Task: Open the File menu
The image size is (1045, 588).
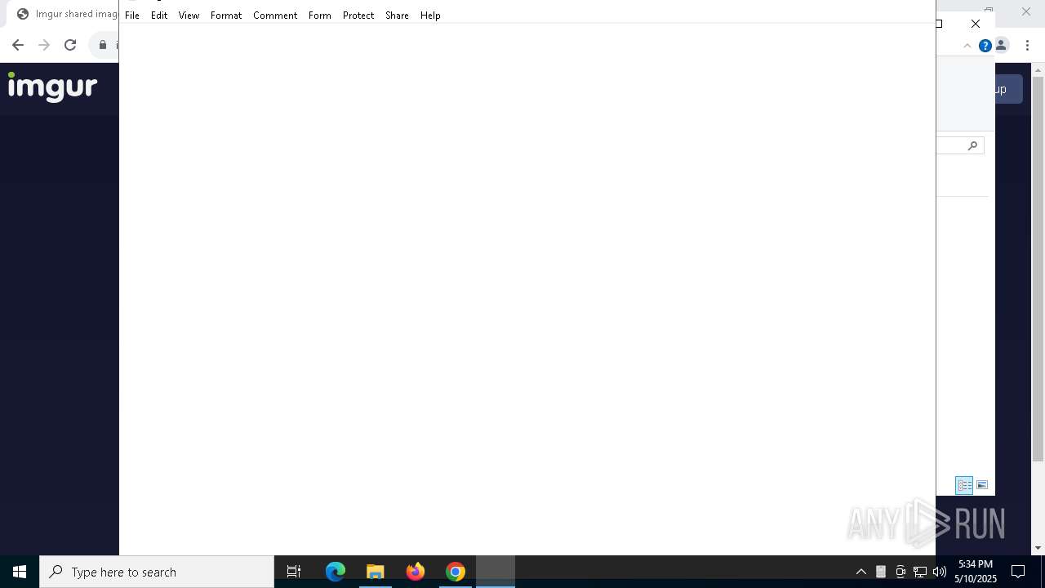Action: coord(132,16)
